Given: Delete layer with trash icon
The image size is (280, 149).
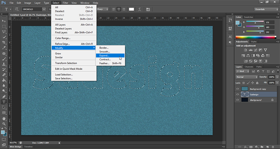Looking at the screenshot, I should click(x=273, y=147).
